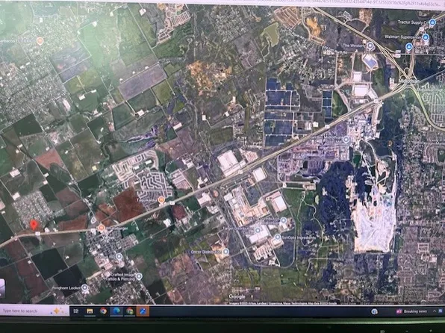Open the Walmart Supercenter place marker
Viewport: 445px width, 333px height.
pyautogui.click(x=426, y=37)
